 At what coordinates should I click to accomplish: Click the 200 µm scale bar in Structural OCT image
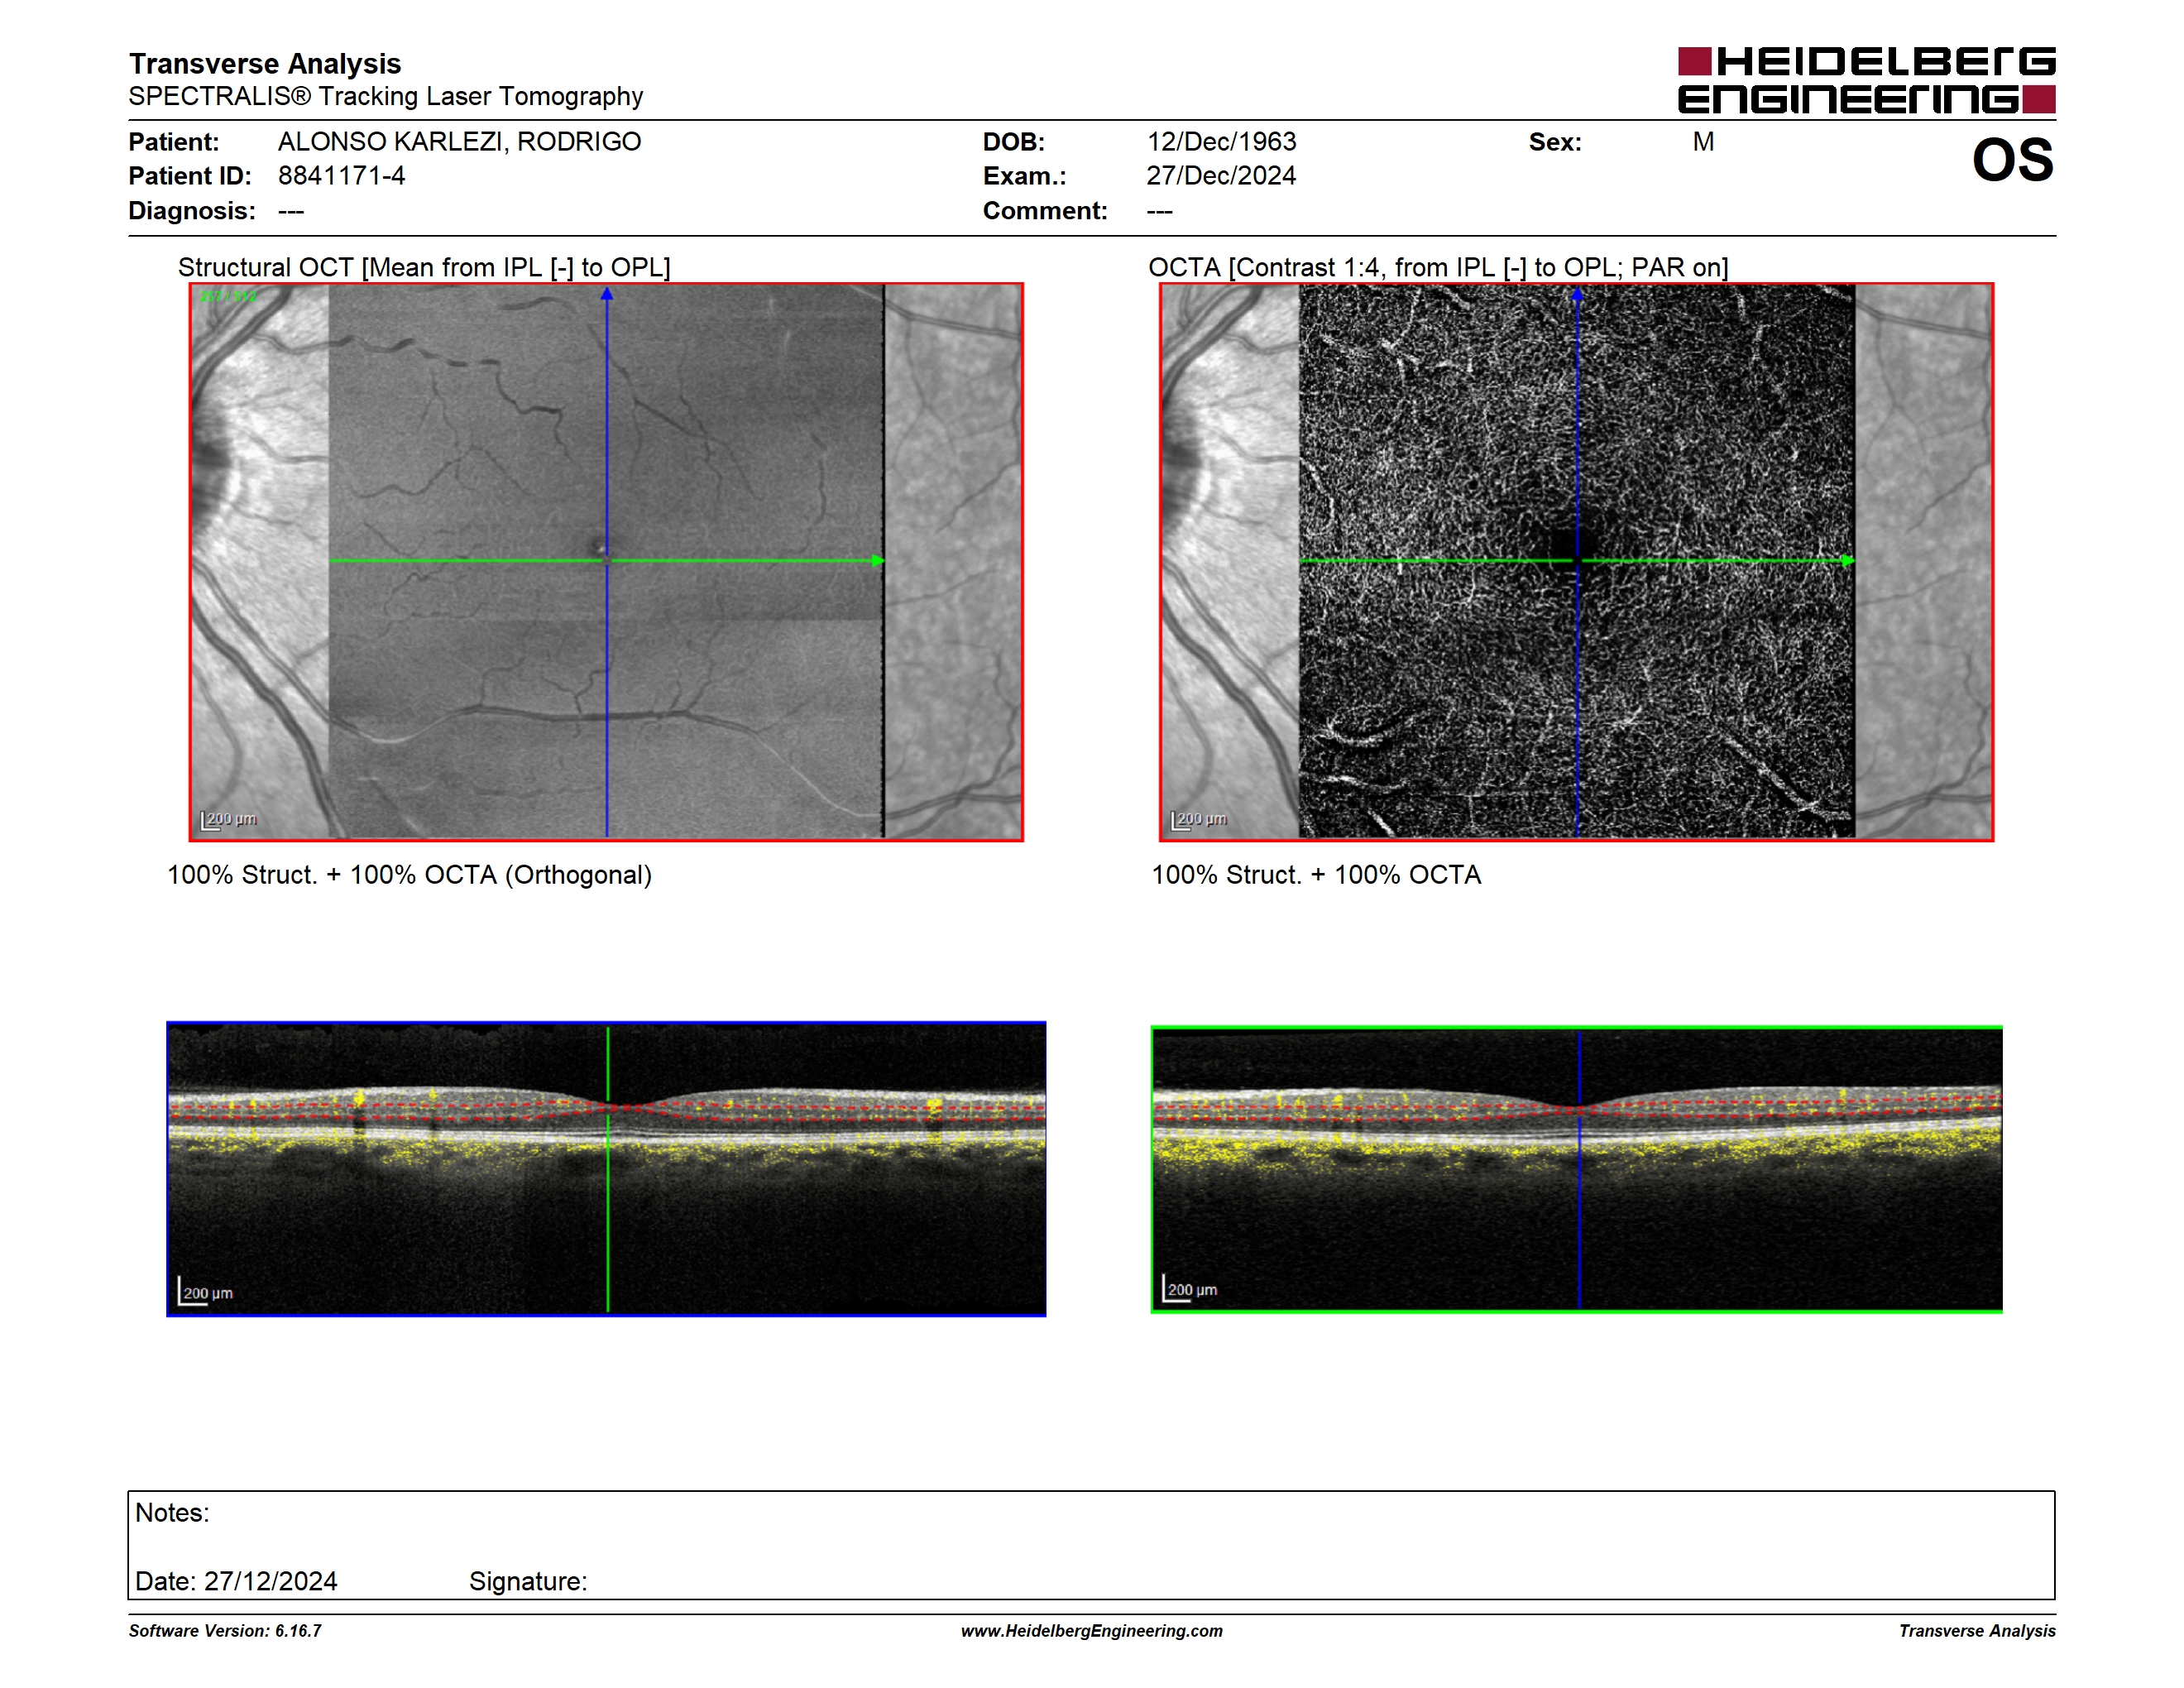point(229,820)
